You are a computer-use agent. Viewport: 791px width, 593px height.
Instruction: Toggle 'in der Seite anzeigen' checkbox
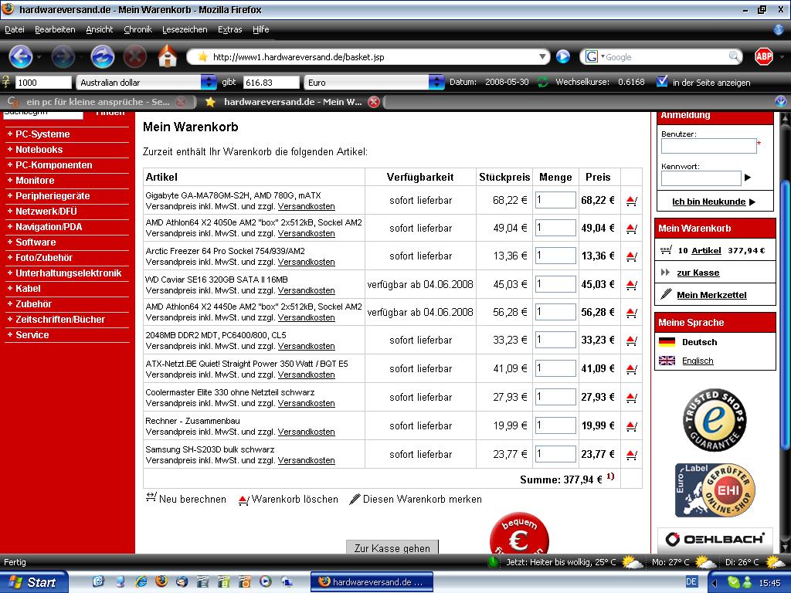click(662, 81)
